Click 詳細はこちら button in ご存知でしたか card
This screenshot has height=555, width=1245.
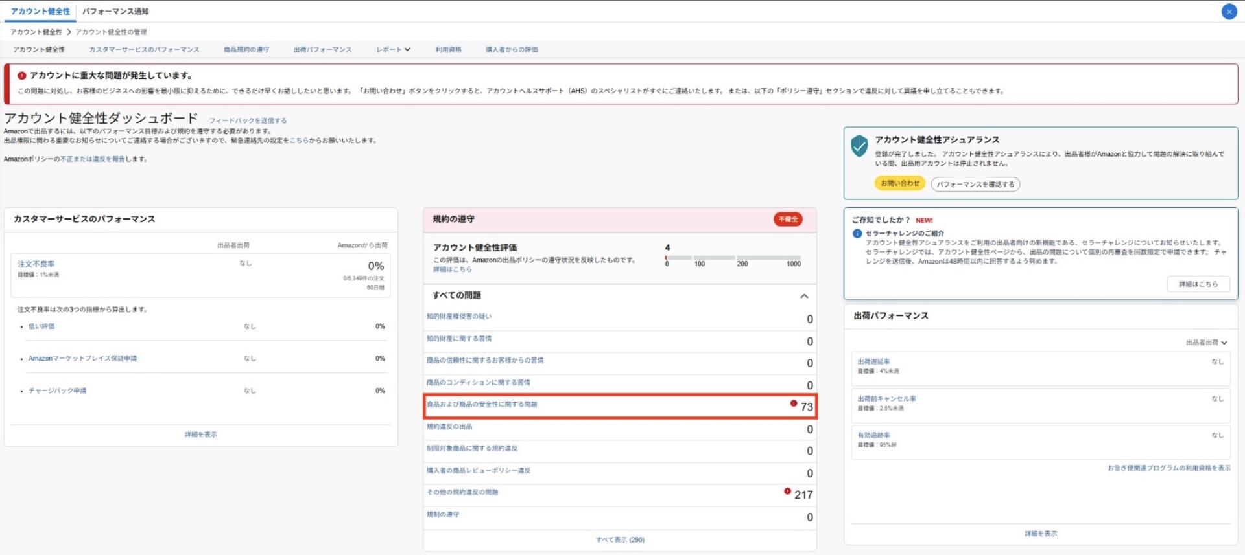point(1198,284)
